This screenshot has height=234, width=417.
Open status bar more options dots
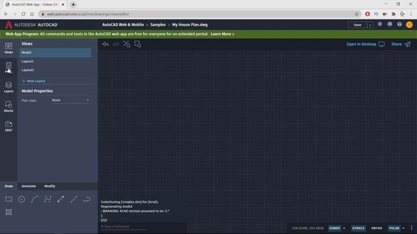[x=411, y=228]
